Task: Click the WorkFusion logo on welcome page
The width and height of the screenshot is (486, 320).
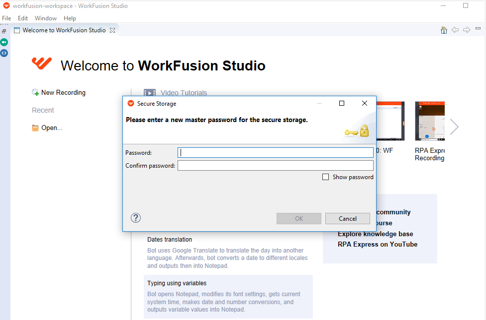Action: point(42,64)
